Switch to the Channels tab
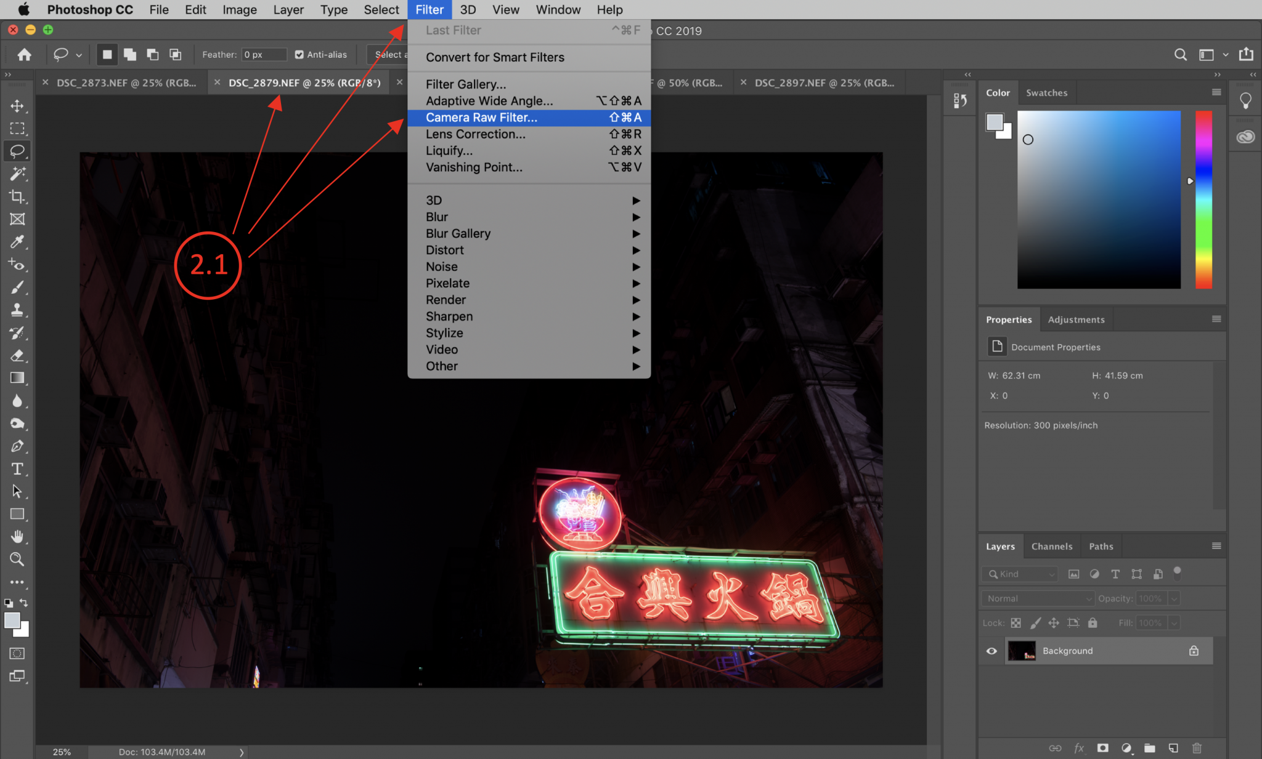This screenshot has height=759, width=1262. click(1051, 547)
